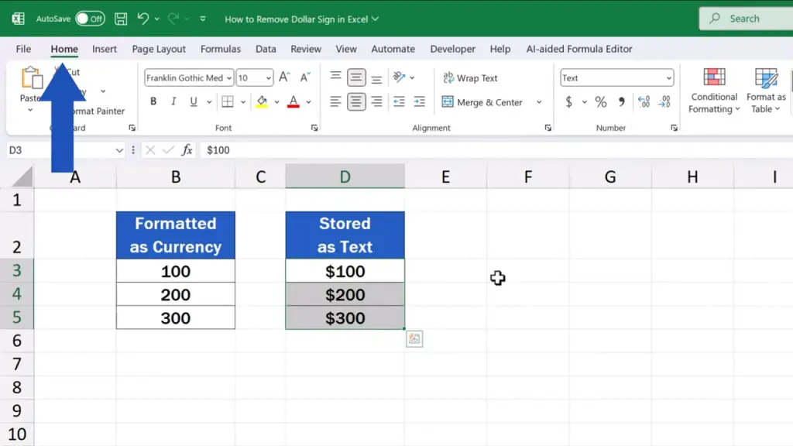Click the Merge & Center button
This screenshot has width=793, height=446.
tap(482, 101)
